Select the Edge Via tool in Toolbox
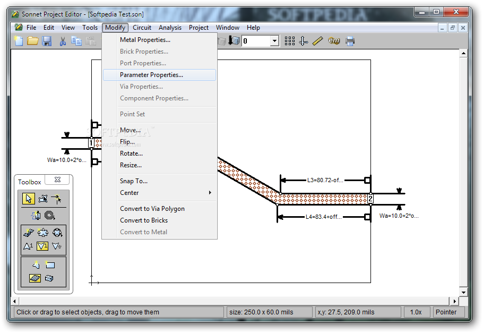The image size is (483, 333). [29, 232]
